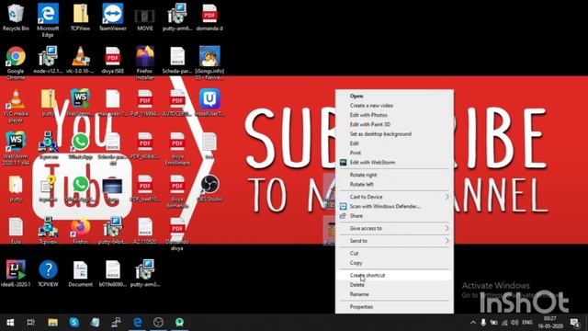Launch Microsoft Edge from the desktop shortcut
Viewport: 588px width, 331px height.
[x=48, y=20]
